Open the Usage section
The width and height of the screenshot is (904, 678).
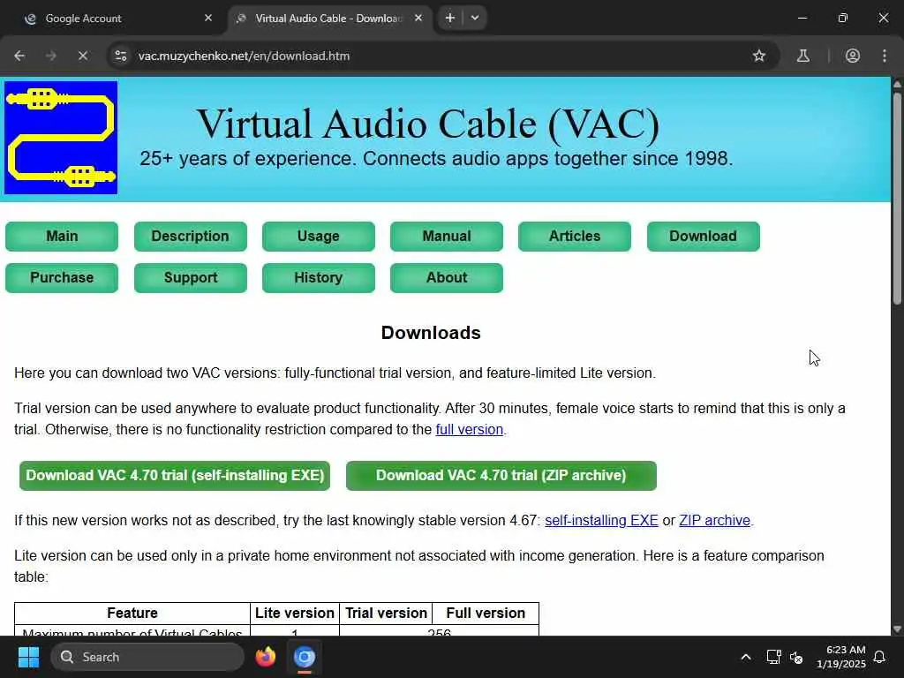click(x=318, y=237)
